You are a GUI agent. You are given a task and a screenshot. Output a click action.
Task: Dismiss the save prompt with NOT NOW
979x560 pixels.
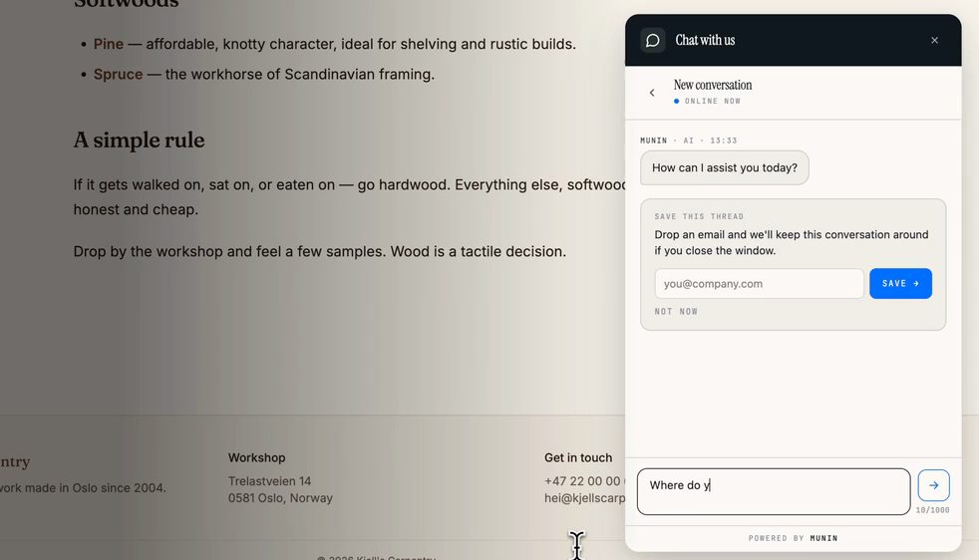(676, 312)
